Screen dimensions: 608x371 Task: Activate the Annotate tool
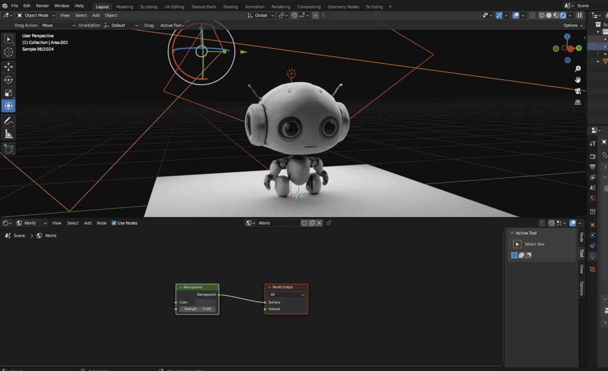point(8,120)
